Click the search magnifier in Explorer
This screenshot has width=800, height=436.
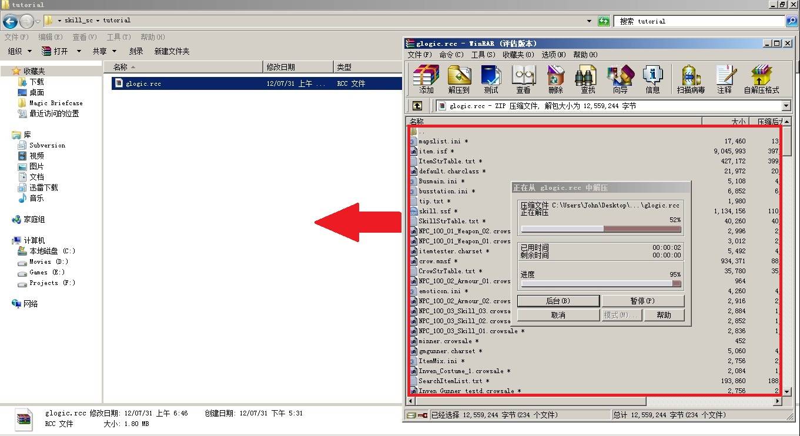point(792,21)
